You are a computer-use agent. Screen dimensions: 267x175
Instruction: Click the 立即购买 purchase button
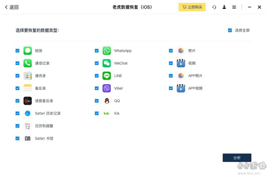(192, 7)
